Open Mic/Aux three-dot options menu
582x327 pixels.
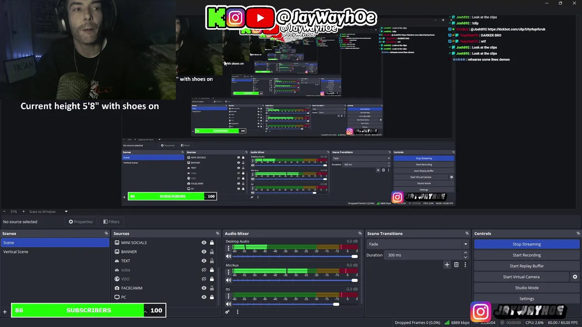[x=228, y=272]
